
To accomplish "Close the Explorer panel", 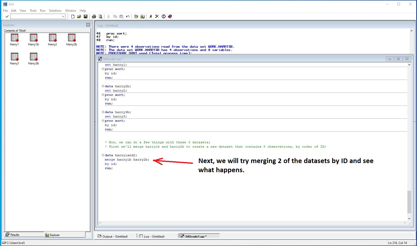I will tap(88, 25).
